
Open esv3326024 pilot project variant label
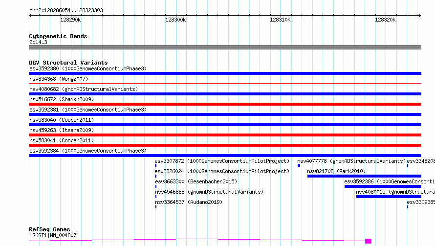(222, 171)
